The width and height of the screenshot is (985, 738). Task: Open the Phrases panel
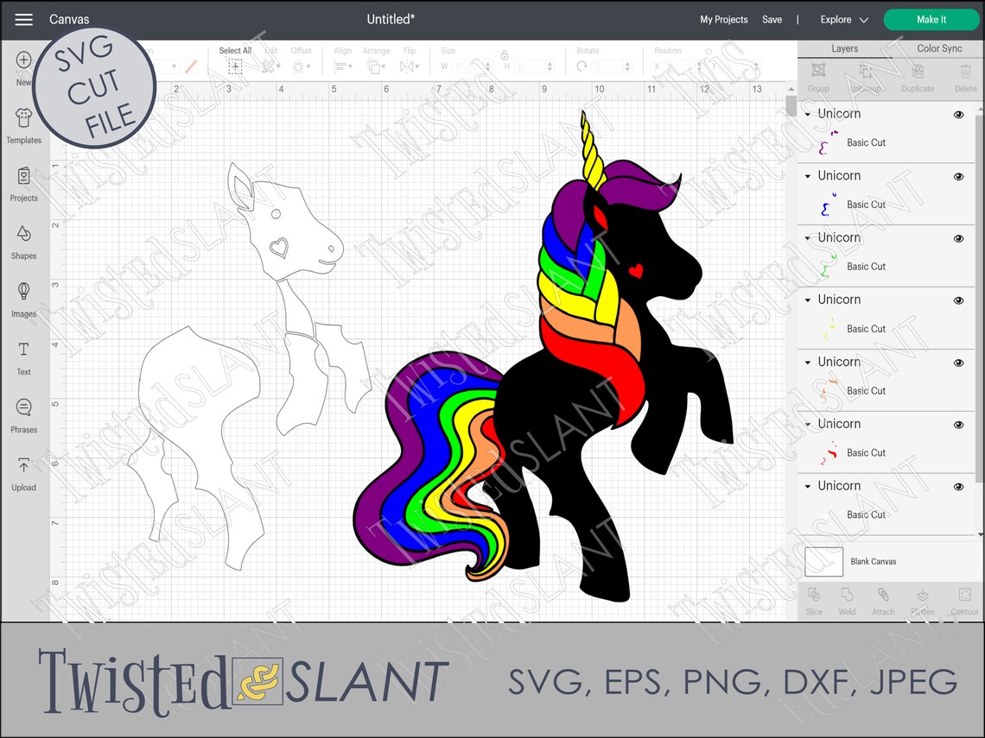[x=24, y=415]
